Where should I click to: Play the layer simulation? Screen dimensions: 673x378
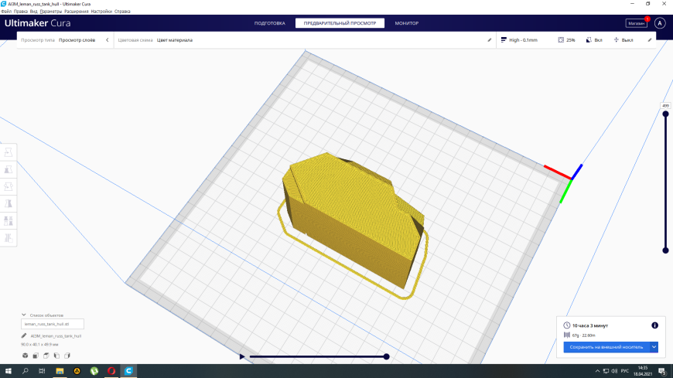242,356
